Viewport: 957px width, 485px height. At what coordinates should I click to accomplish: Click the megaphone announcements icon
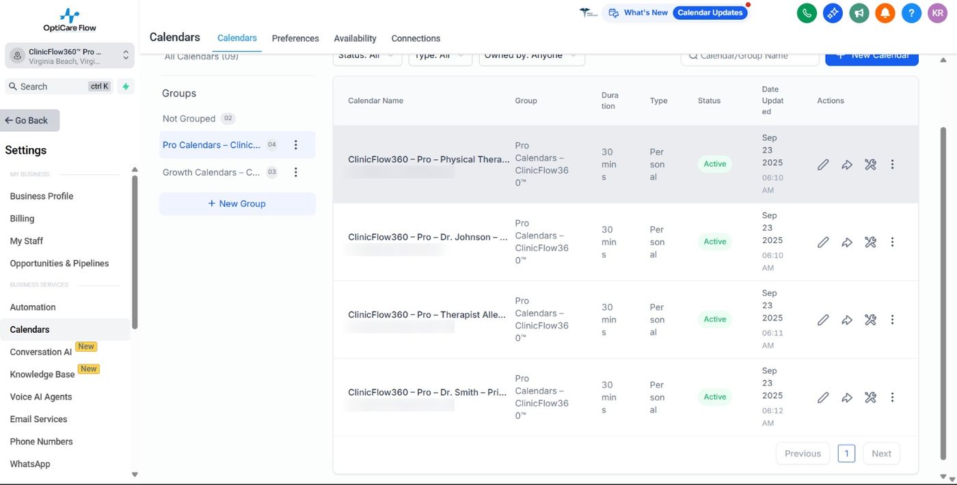(x=859, y=13)
